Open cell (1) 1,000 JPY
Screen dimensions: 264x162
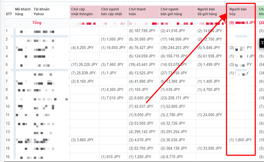coord(112,39)
